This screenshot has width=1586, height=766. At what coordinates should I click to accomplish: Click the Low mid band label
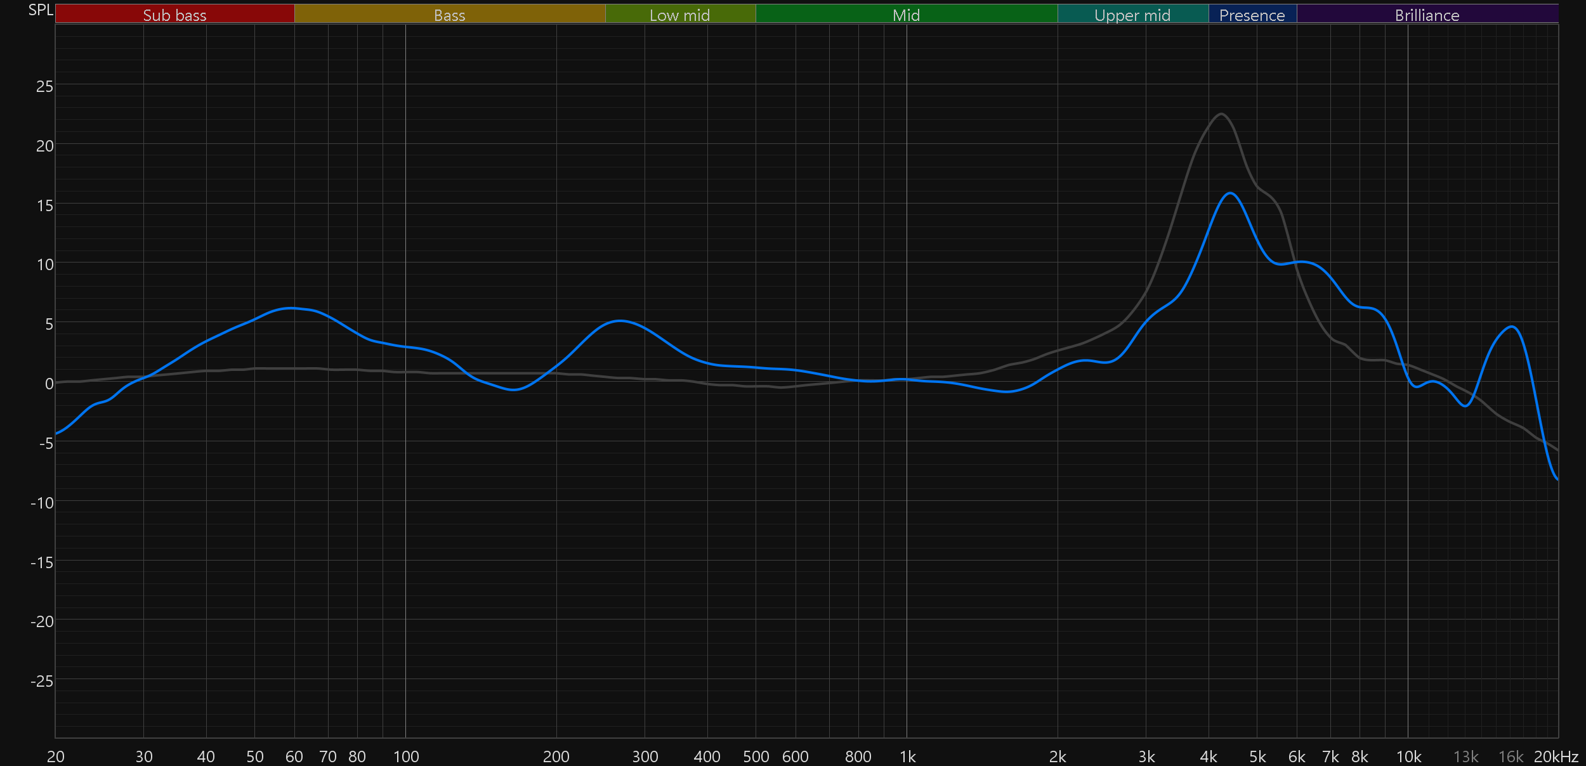(x=679, y=15)
